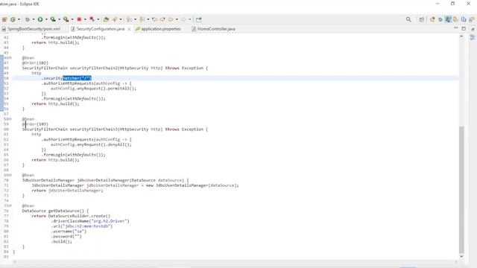Click the Run External Tools icon
Viewport: 477px width, 268px height.
pyautogui.click(x=66, y=19)
